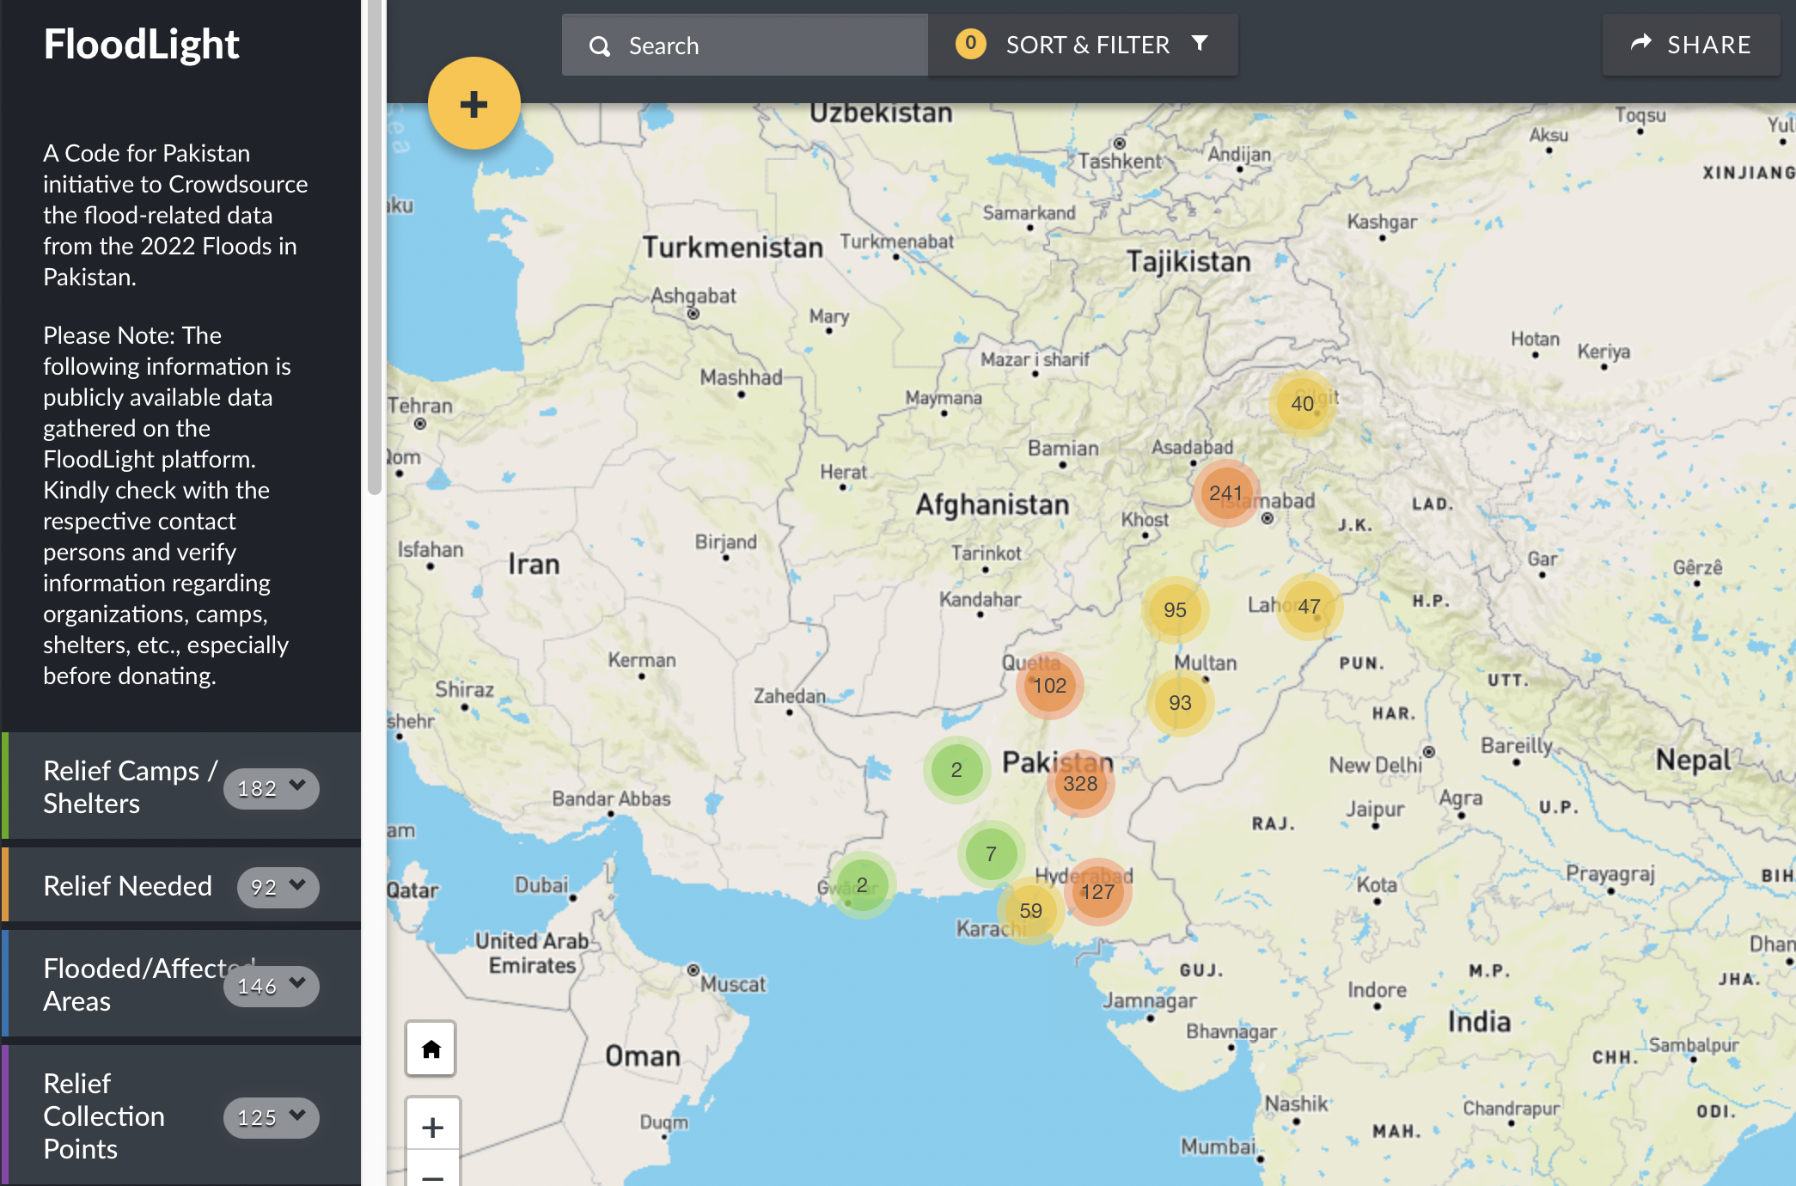This screenshot has height=1186, width=1796.
Task: Click the Search input field
Action: coord(745,45)
